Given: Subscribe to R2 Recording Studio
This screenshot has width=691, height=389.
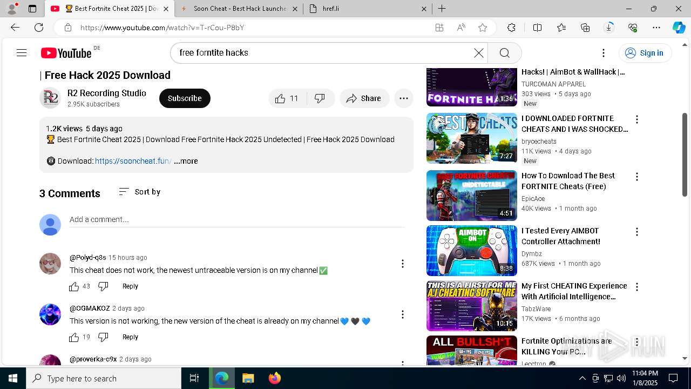Looking at the screenshot, I should tap(185, 98).
